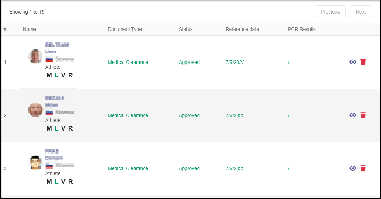Click the red trash icon in row 2
This screenshot has width=381, height=199.
coord(363,115)
